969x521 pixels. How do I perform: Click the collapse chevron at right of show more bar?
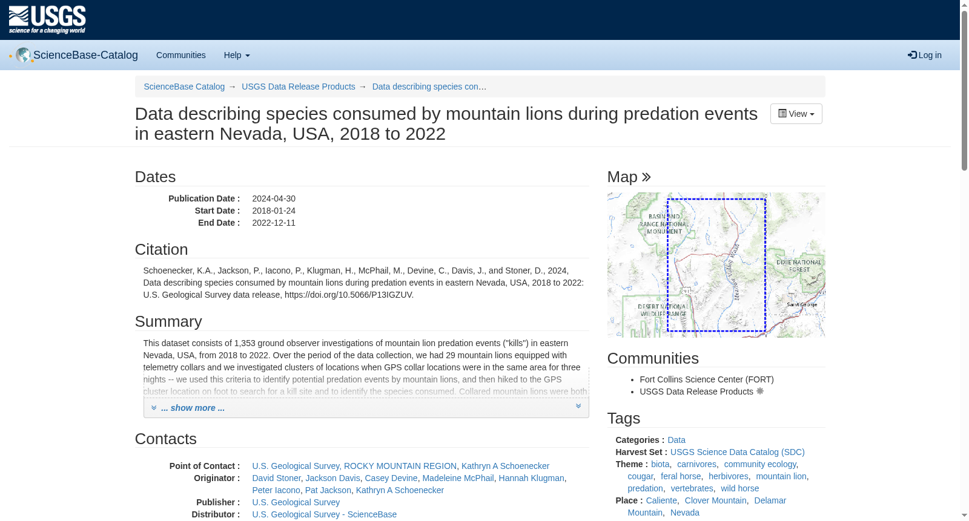pyautogui.click(x=578, y=407)
